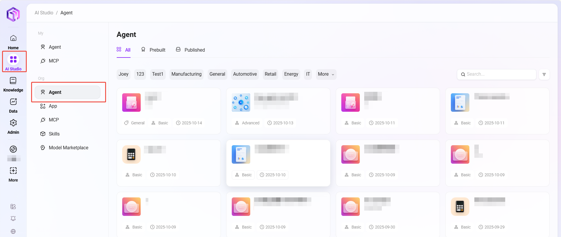Click the agent search input field
The height and width of the screenshot is (237, 561).
tap(499, 75)
